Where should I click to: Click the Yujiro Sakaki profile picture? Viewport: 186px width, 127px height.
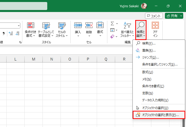coord(144,6)
